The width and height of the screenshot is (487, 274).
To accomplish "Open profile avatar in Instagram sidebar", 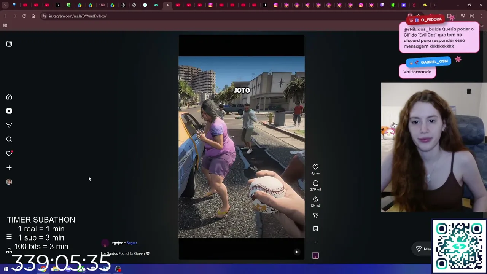I will (9, 182).
